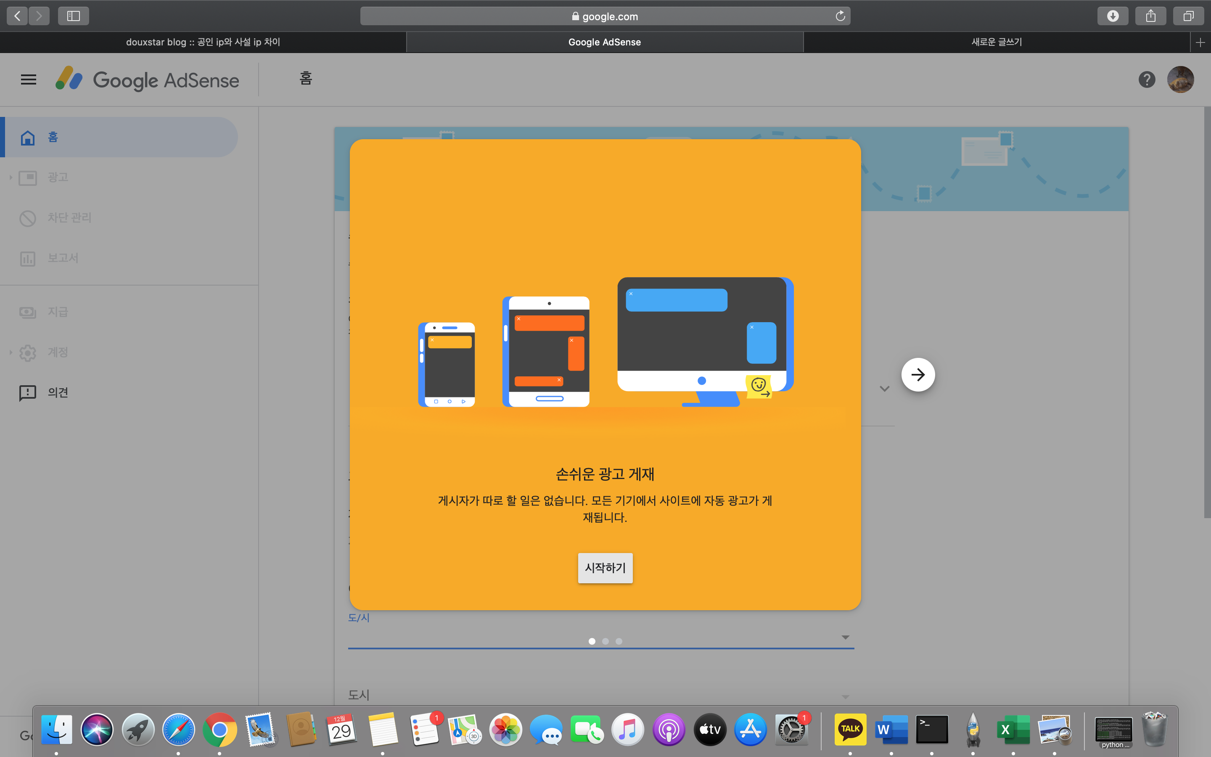Show Safari downloads

point(1113,16)
